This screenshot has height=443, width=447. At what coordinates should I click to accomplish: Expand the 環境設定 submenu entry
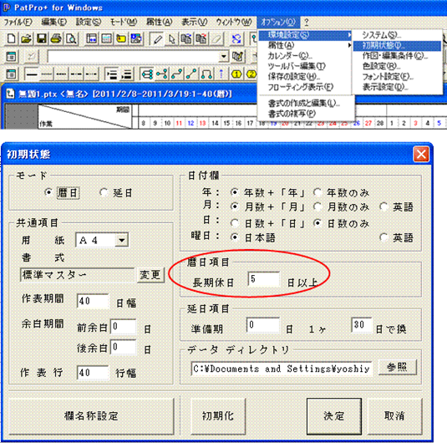306,35
